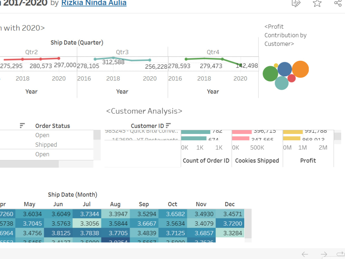Click the Dec heatmap cell 3.7200
Screen dimensions: 345x259
(x=230, y=223)
